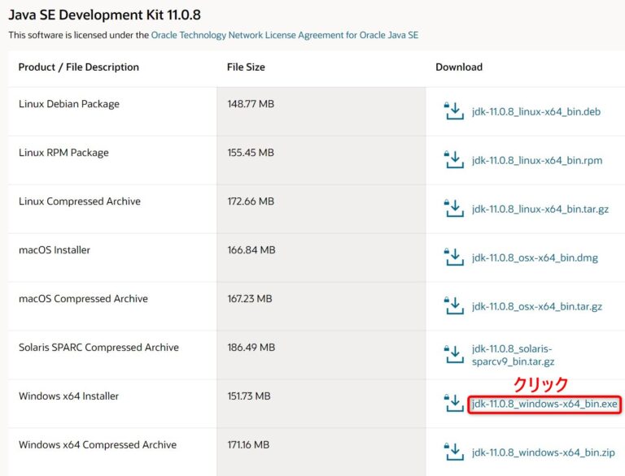Download jdk-11.0.8_linux-x64_bin.tar.gz archive

tap(540, 209)
